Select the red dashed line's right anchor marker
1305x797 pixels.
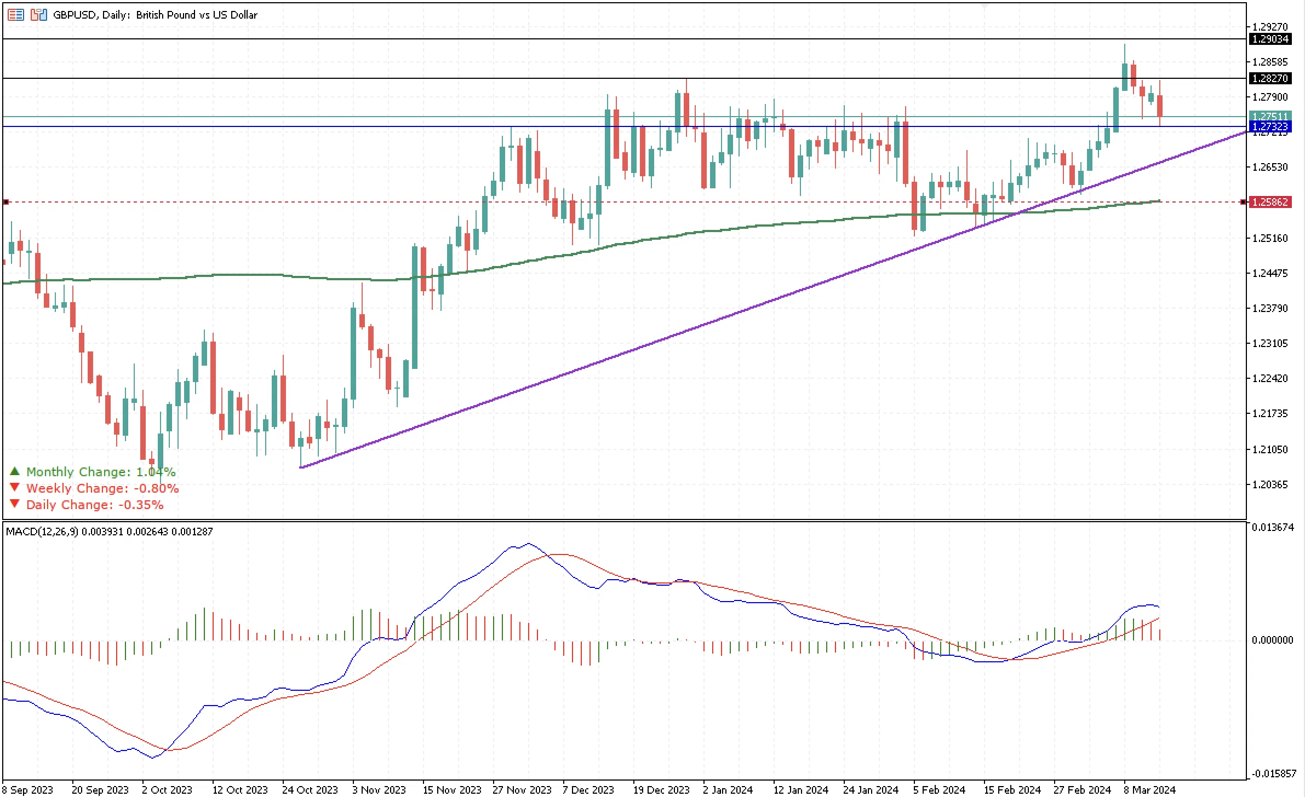click(1243, 202)
